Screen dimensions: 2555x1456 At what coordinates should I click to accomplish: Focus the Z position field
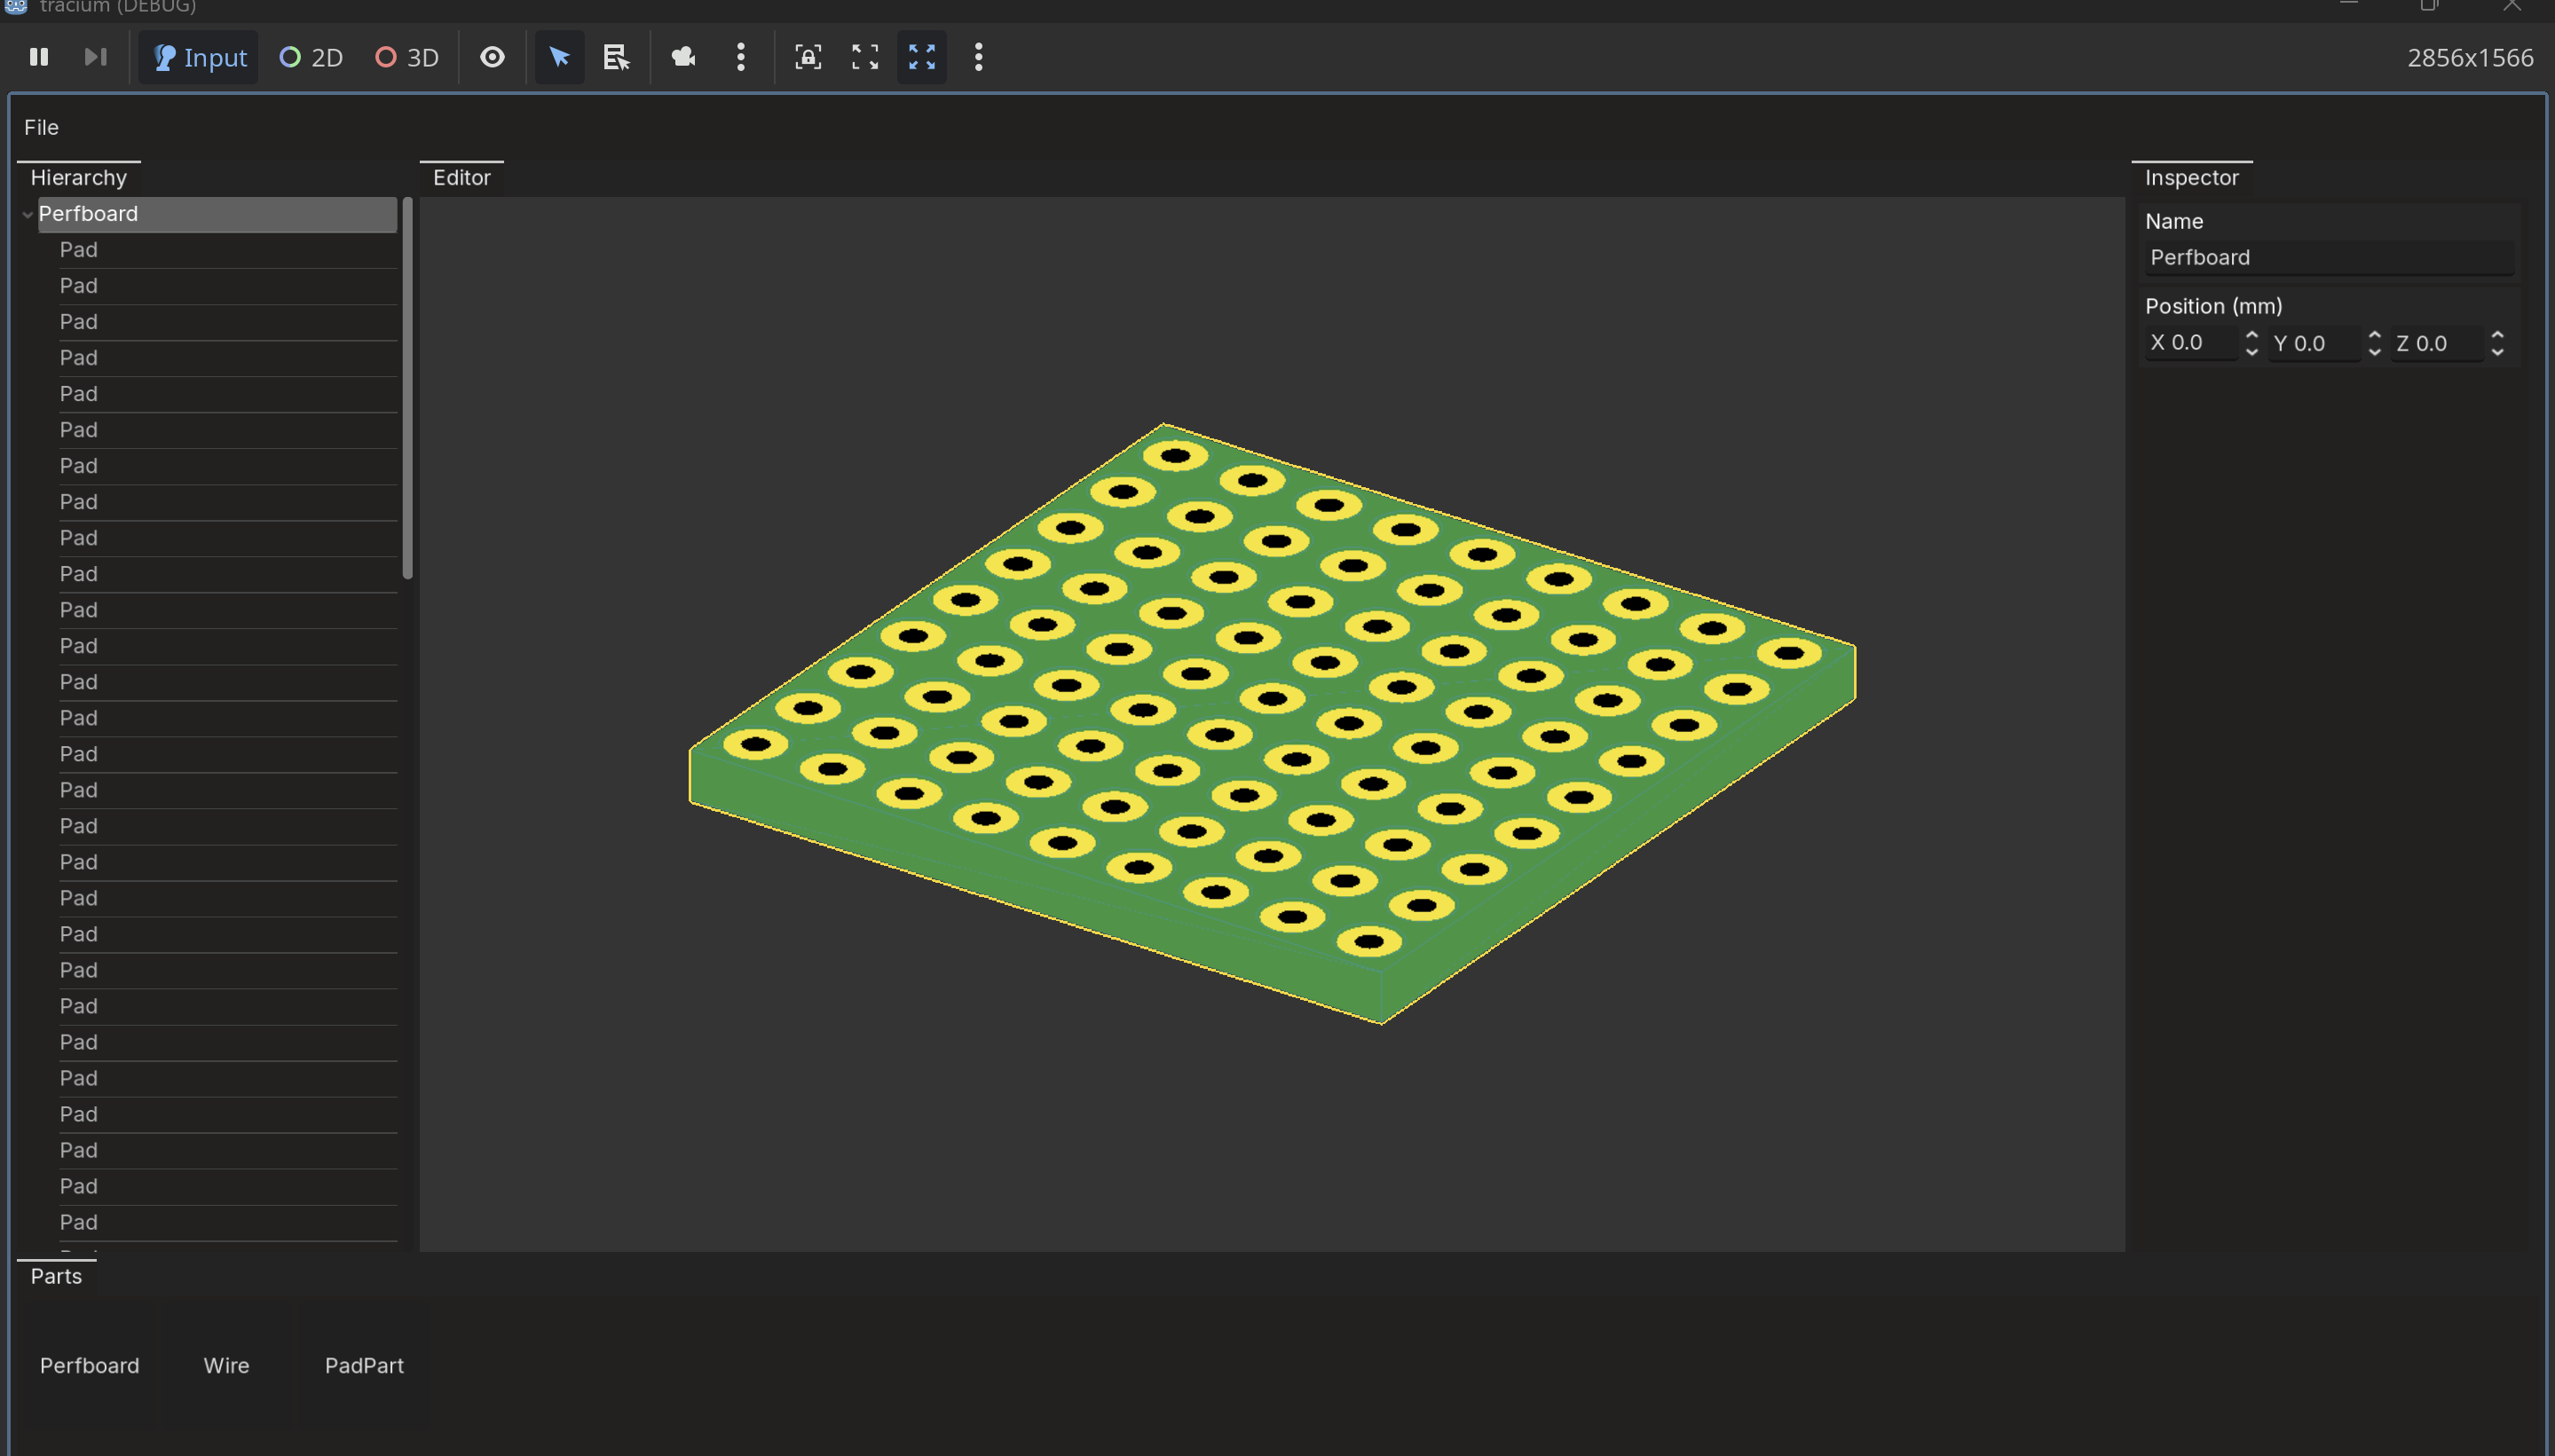(2437, 343)
